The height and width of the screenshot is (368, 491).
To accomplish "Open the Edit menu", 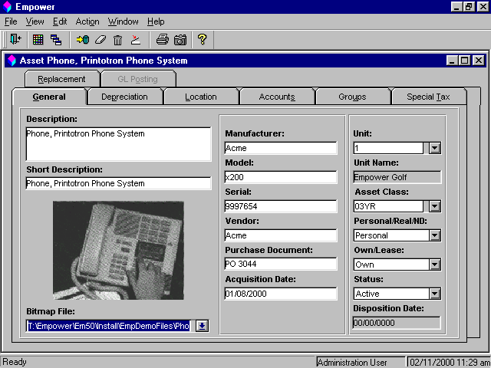I will (x=60, y=21).
